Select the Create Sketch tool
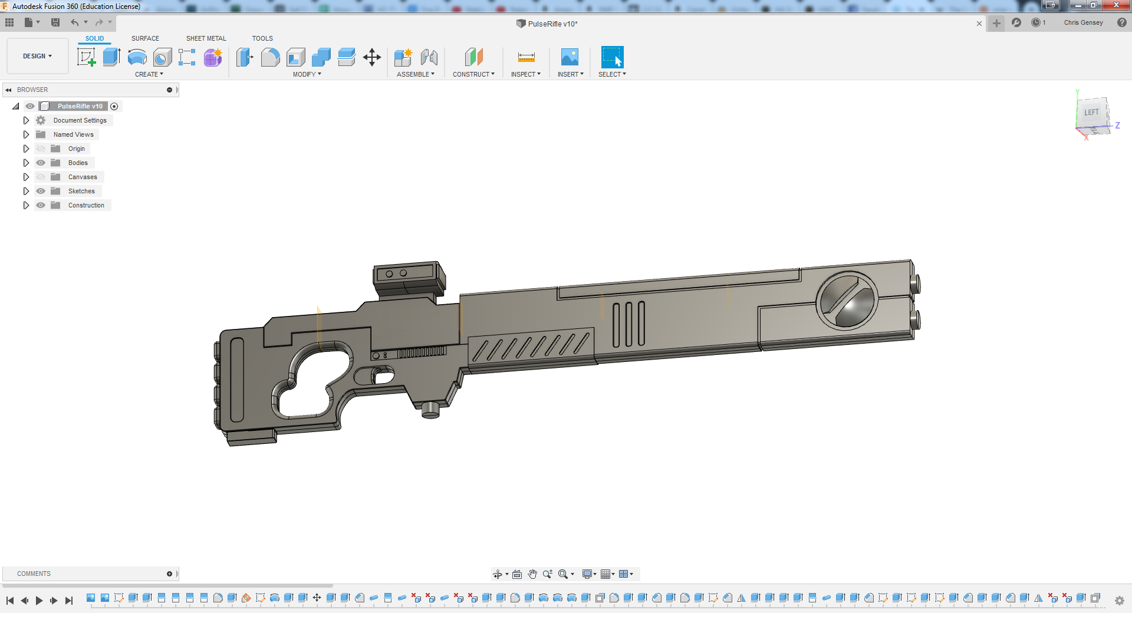The width and height of the screenshot is (1132, 626). 86,57
